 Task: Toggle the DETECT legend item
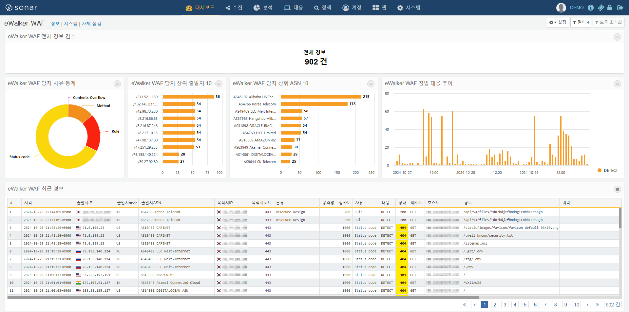(608, 170)
